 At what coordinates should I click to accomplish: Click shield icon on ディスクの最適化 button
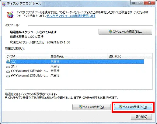(x=120, y=107)
